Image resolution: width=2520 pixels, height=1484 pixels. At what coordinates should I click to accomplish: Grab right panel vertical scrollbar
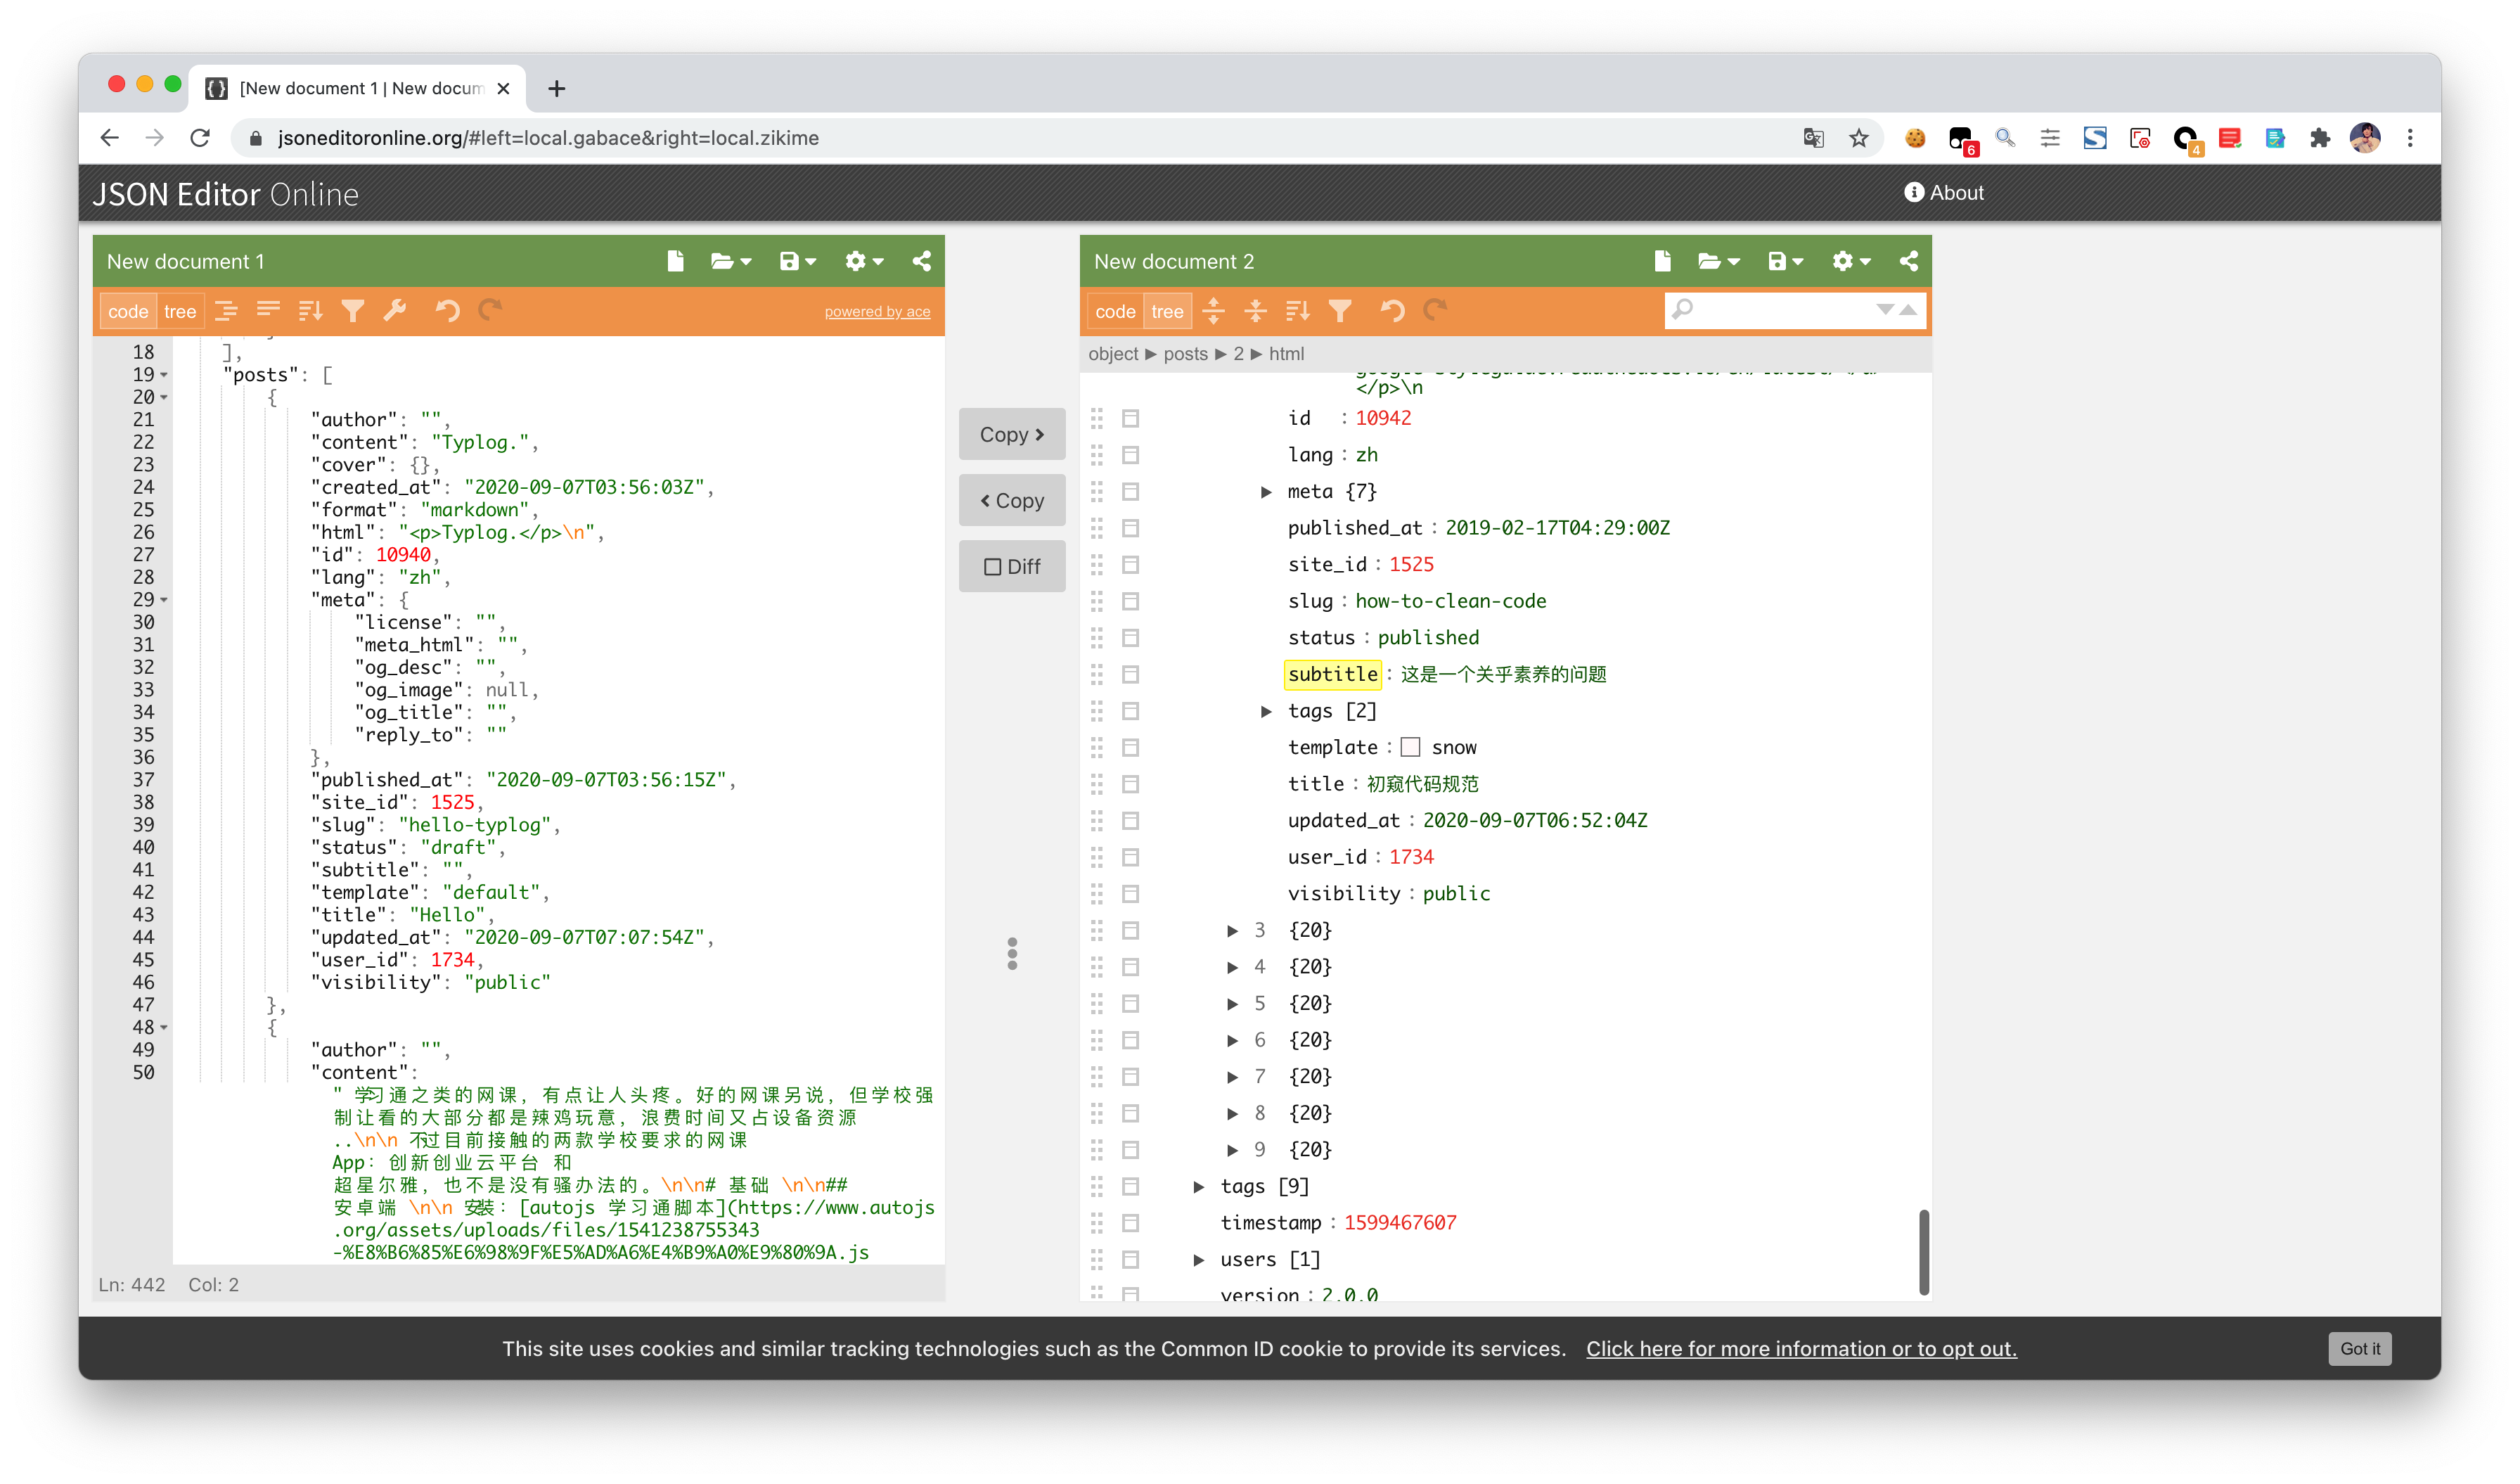coord(1923,1252)
